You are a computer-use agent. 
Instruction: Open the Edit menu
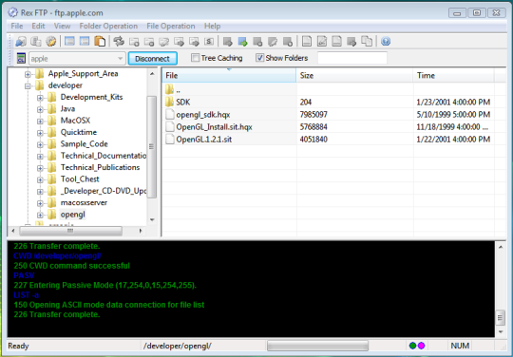(x=38, y=26)
